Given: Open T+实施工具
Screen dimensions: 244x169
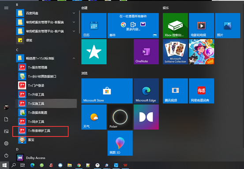Looking at the screenshot, I should 46,103.
